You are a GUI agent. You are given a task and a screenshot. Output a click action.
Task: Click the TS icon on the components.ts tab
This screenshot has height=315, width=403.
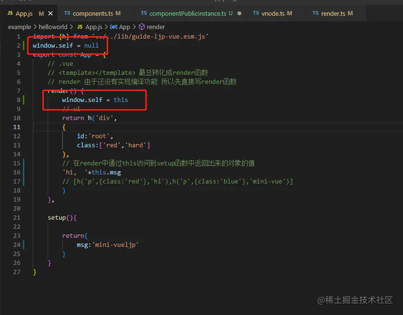click(x=67, y=13)
